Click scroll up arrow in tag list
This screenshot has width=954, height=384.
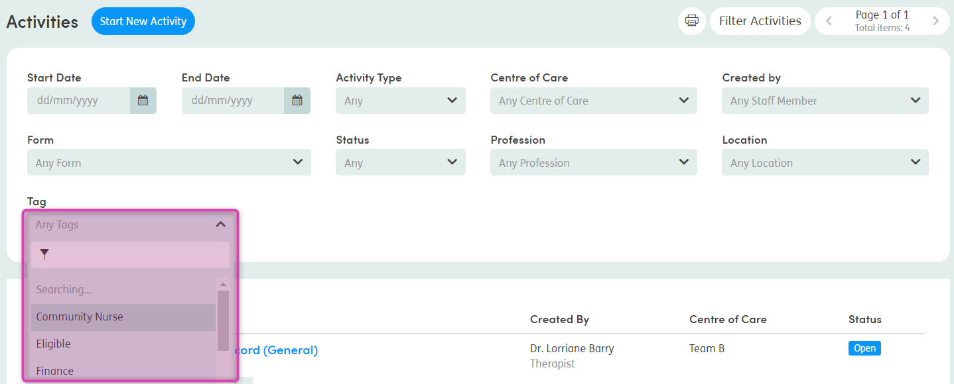tap(223, 284)
